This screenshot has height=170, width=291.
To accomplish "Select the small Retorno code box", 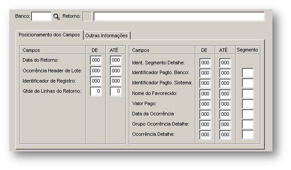I will (x=87, y=16).
